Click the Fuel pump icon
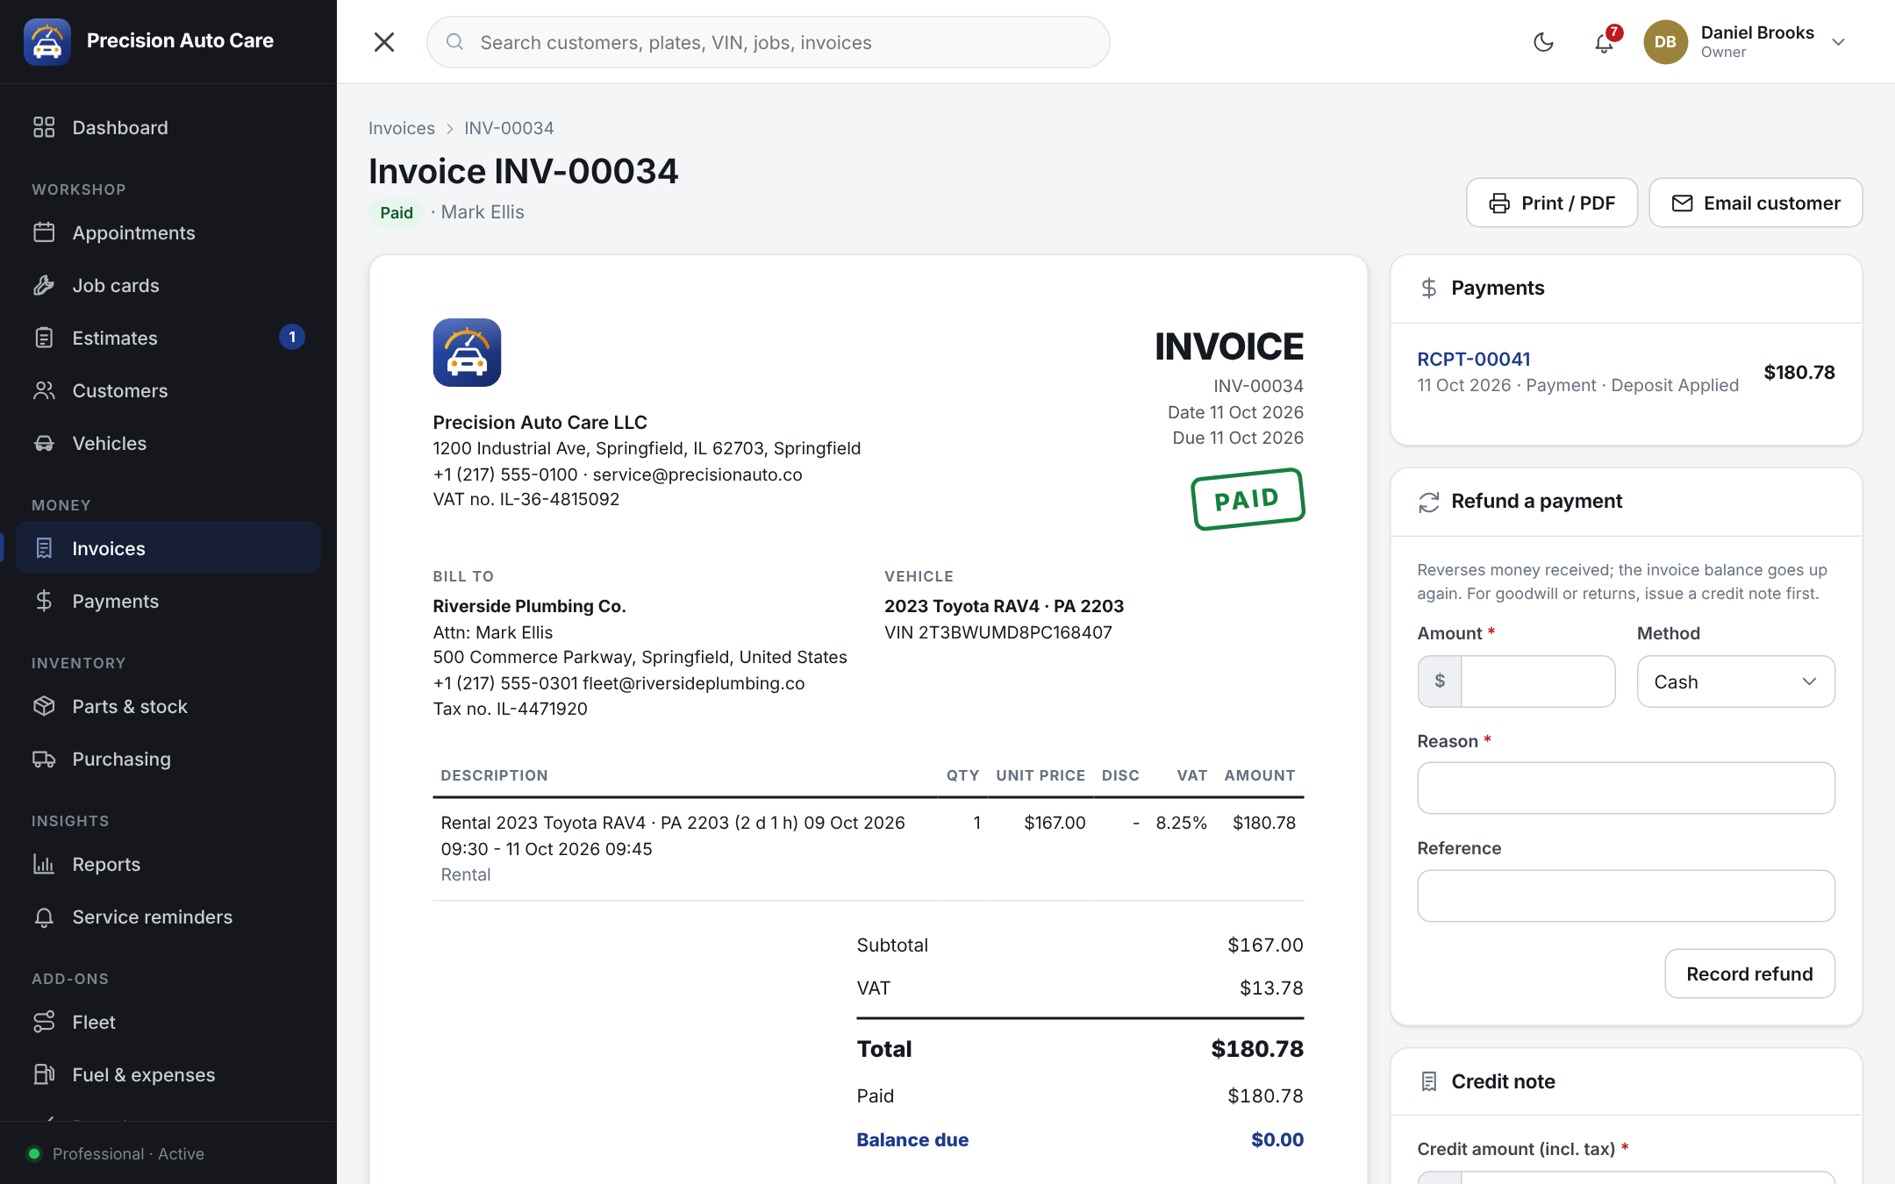This screenshot has height=1184, width=1895. point(44,1074)
